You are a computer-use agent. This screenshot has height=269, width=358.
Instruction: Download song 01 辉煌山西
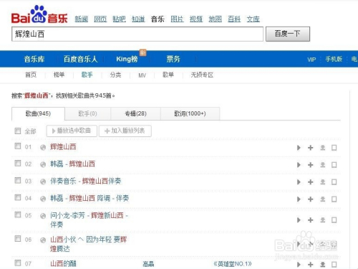[x=323, y=148]
